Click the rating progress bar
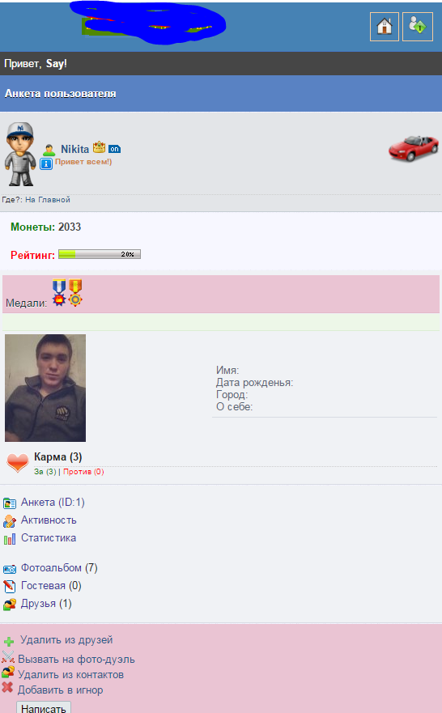 click(100, 254)
